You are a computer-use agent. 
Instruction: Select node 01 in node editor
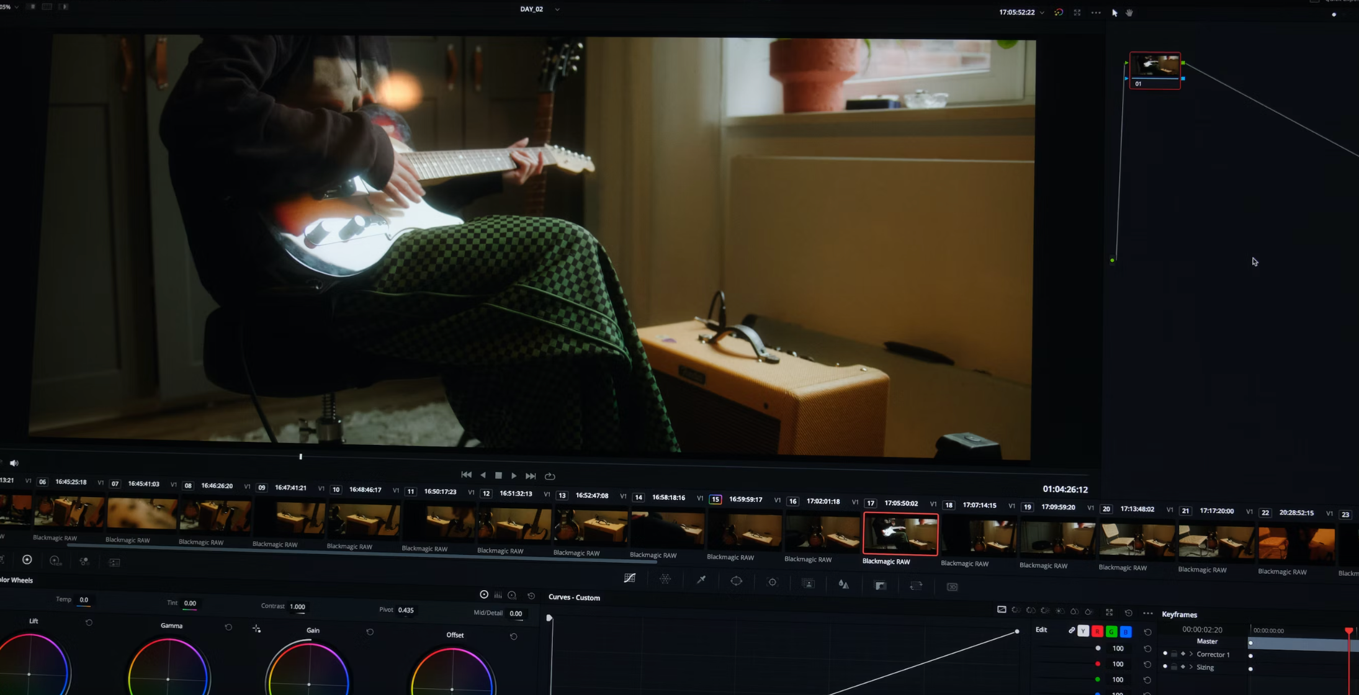coord(1155,71)
